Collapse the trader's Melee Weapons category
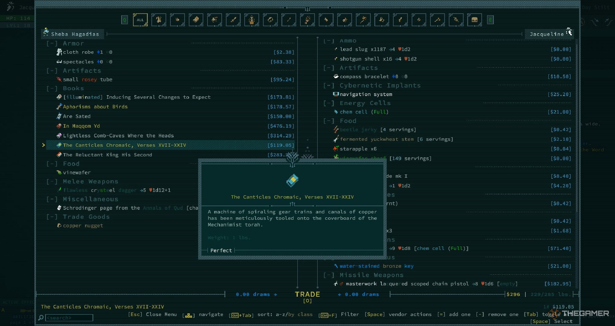 point(52,181)
